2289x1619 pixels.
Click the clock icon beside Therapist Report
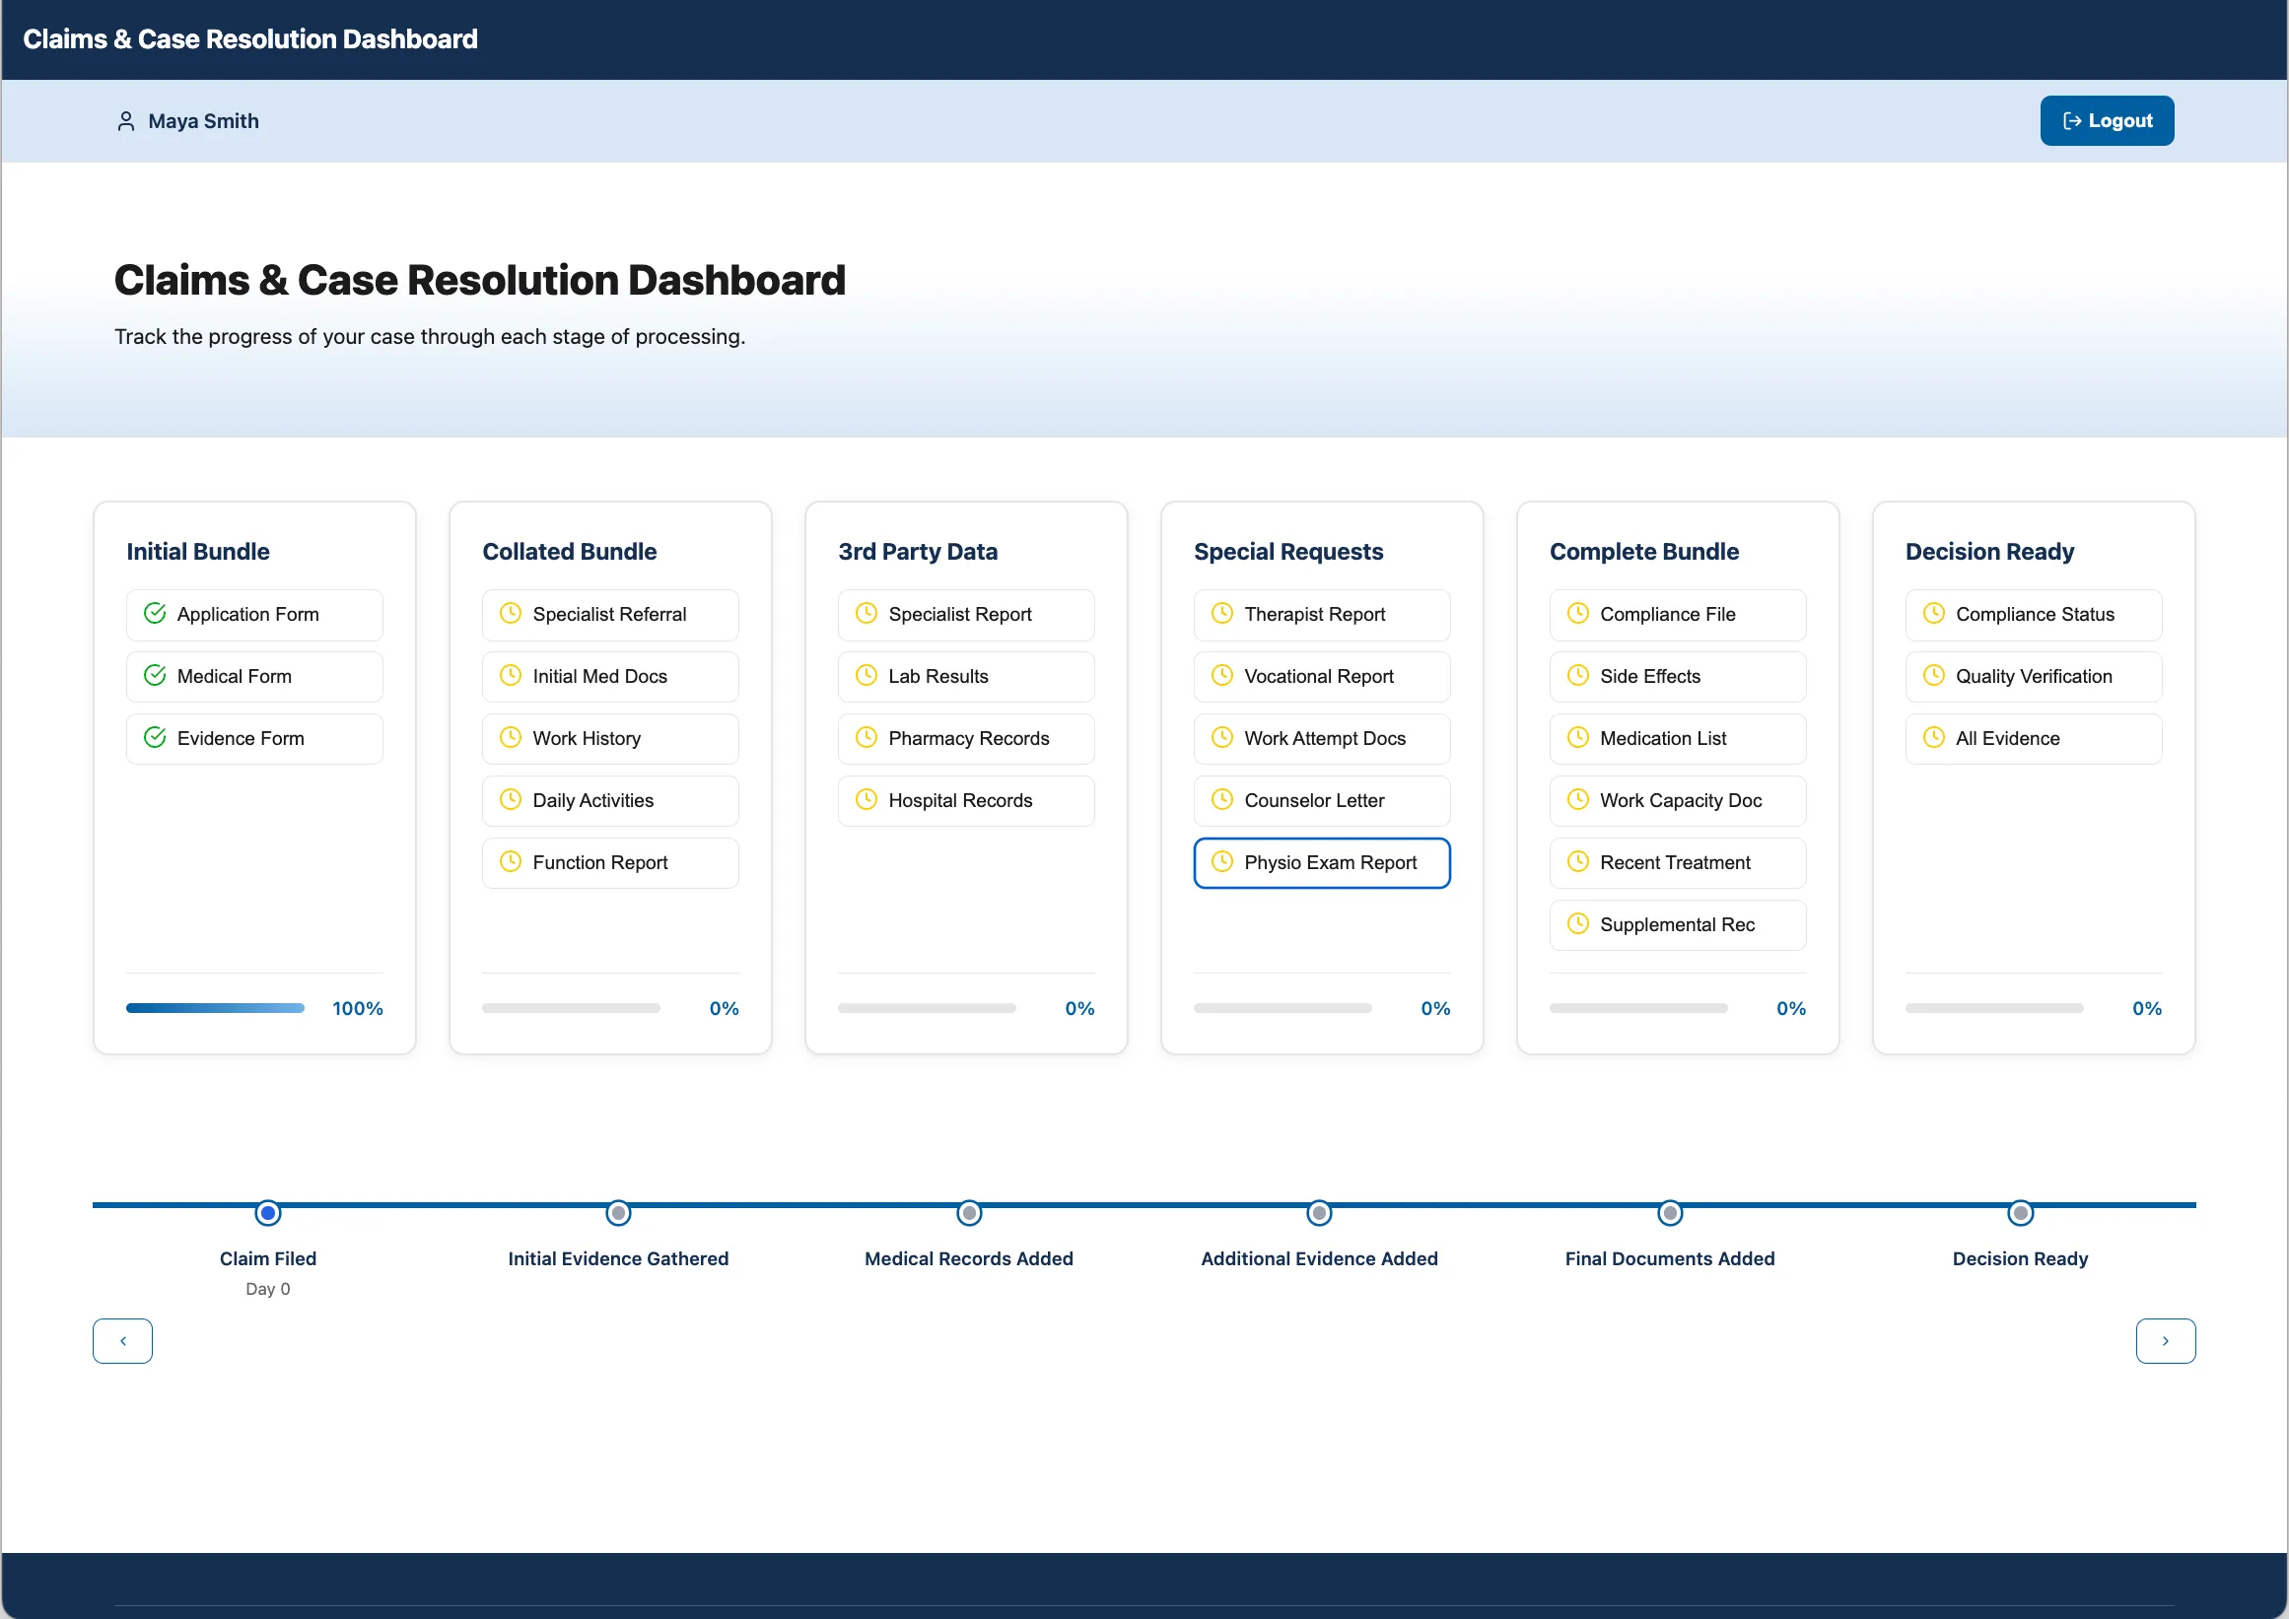pos(1221,613)
